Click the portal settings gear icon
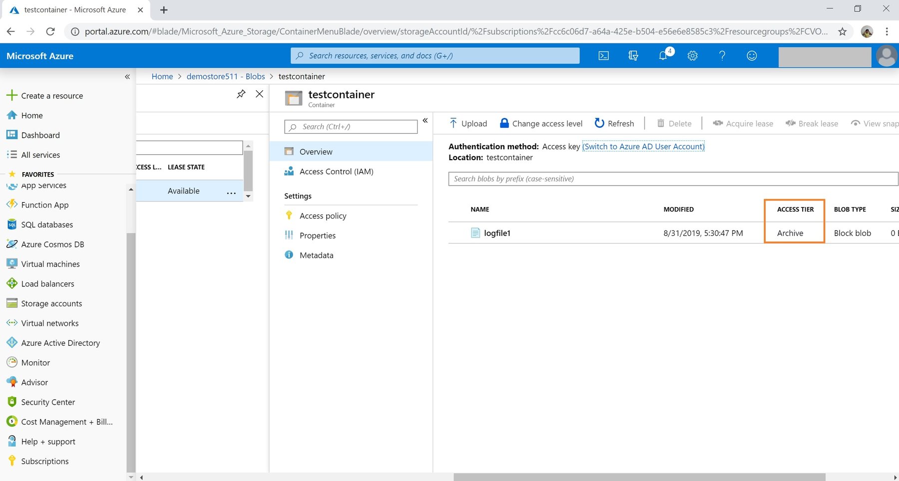899x481 pixels. (692, 56)
